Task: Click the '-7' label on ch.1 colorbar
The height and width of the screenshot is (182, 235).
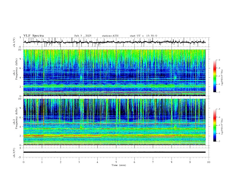Action: (x=219, y=92)
